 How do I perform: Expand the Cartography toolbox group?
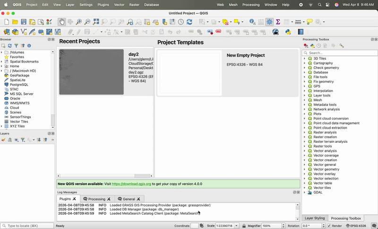click(304, 63)
